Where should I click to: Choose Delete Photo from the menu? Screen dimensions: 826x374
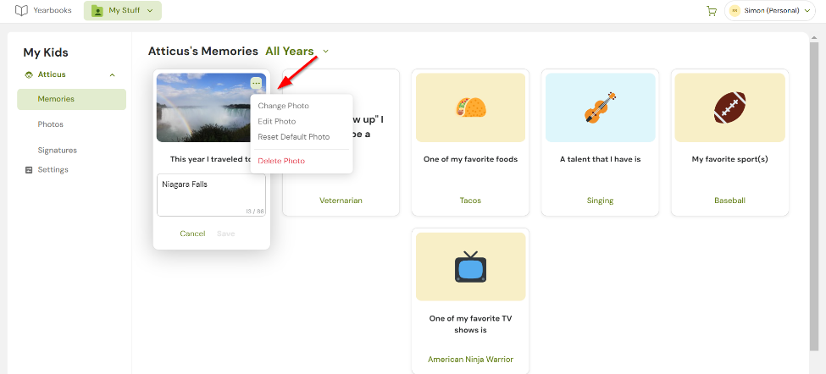(281, 161)
